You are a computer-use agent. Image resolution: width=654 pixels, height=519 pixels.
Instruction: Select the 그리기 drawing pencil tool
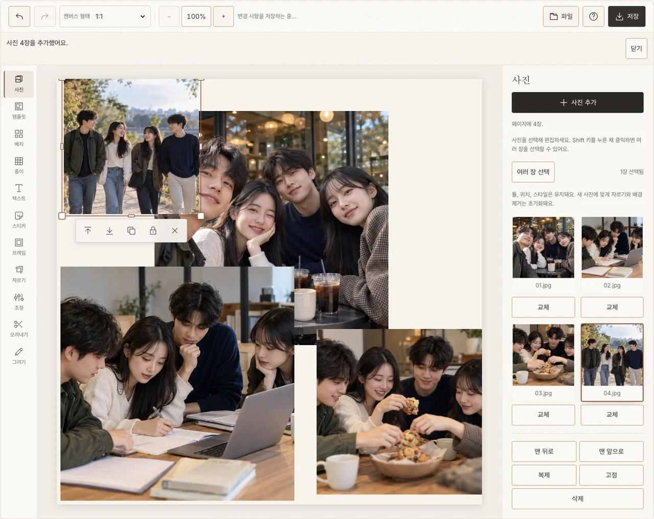(19, 356)
